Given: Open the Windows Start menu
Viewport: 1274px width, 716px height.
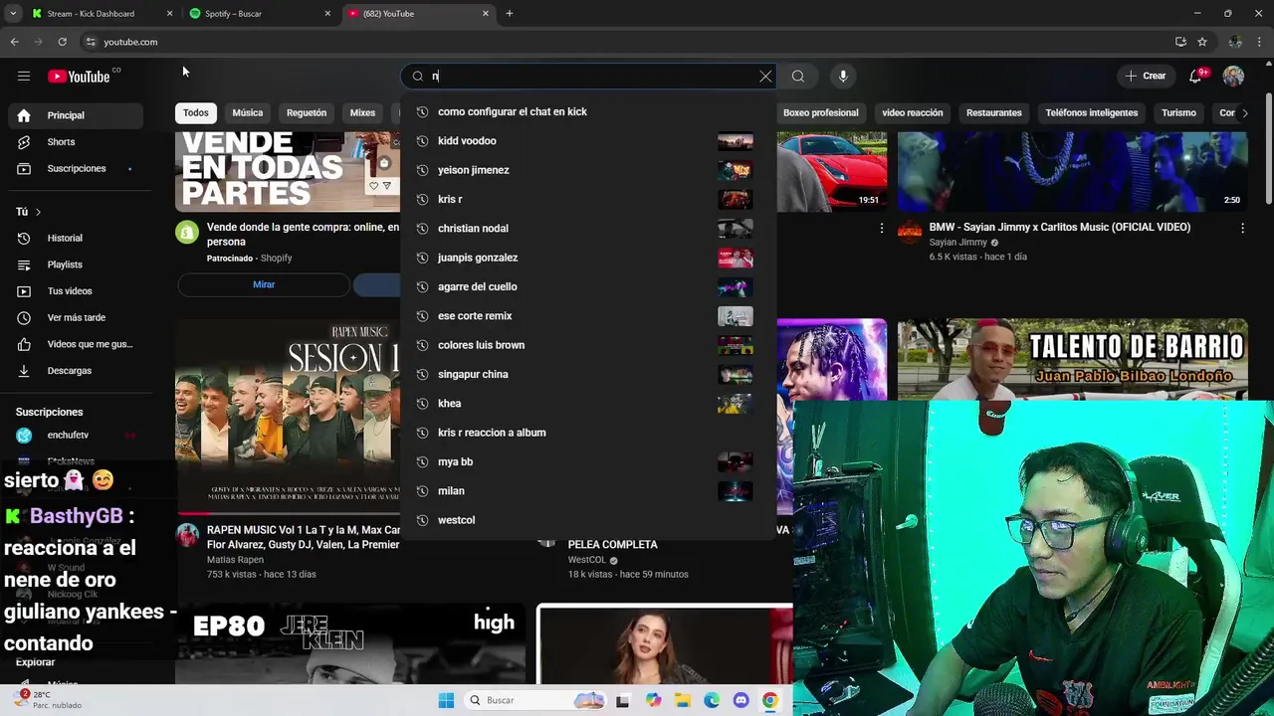Looking at the screenshot, I should point(446,700).
